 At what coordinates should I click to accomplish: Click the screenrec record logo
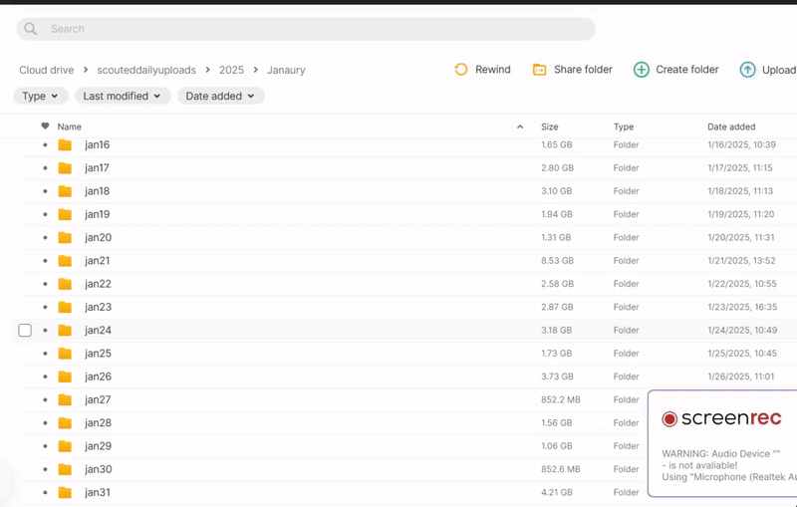tap(669, 419)
